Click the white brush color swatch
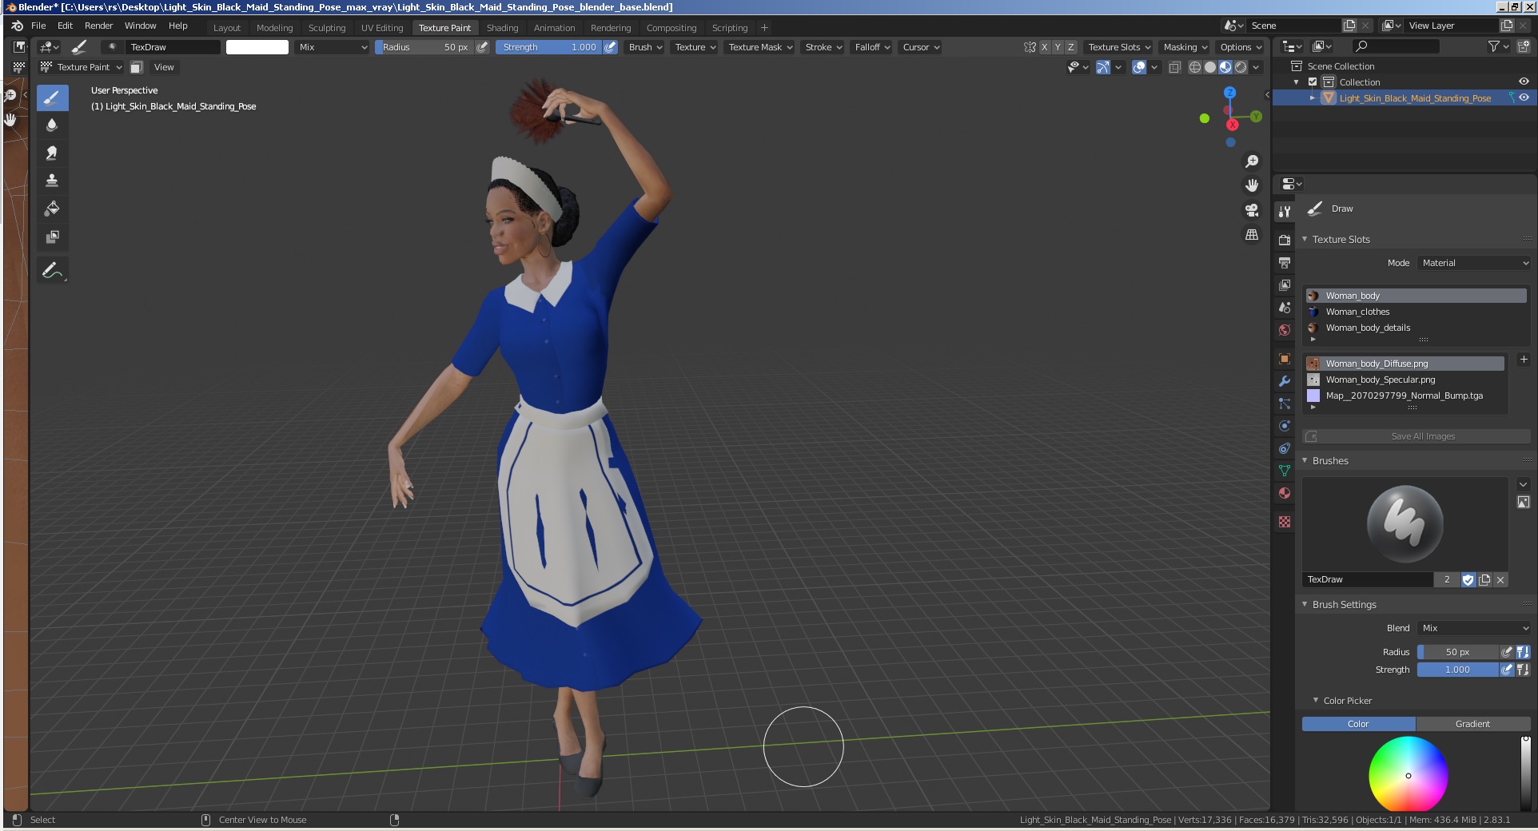The width and height of the screenshot is (1538, 831). tap(257, 47)
